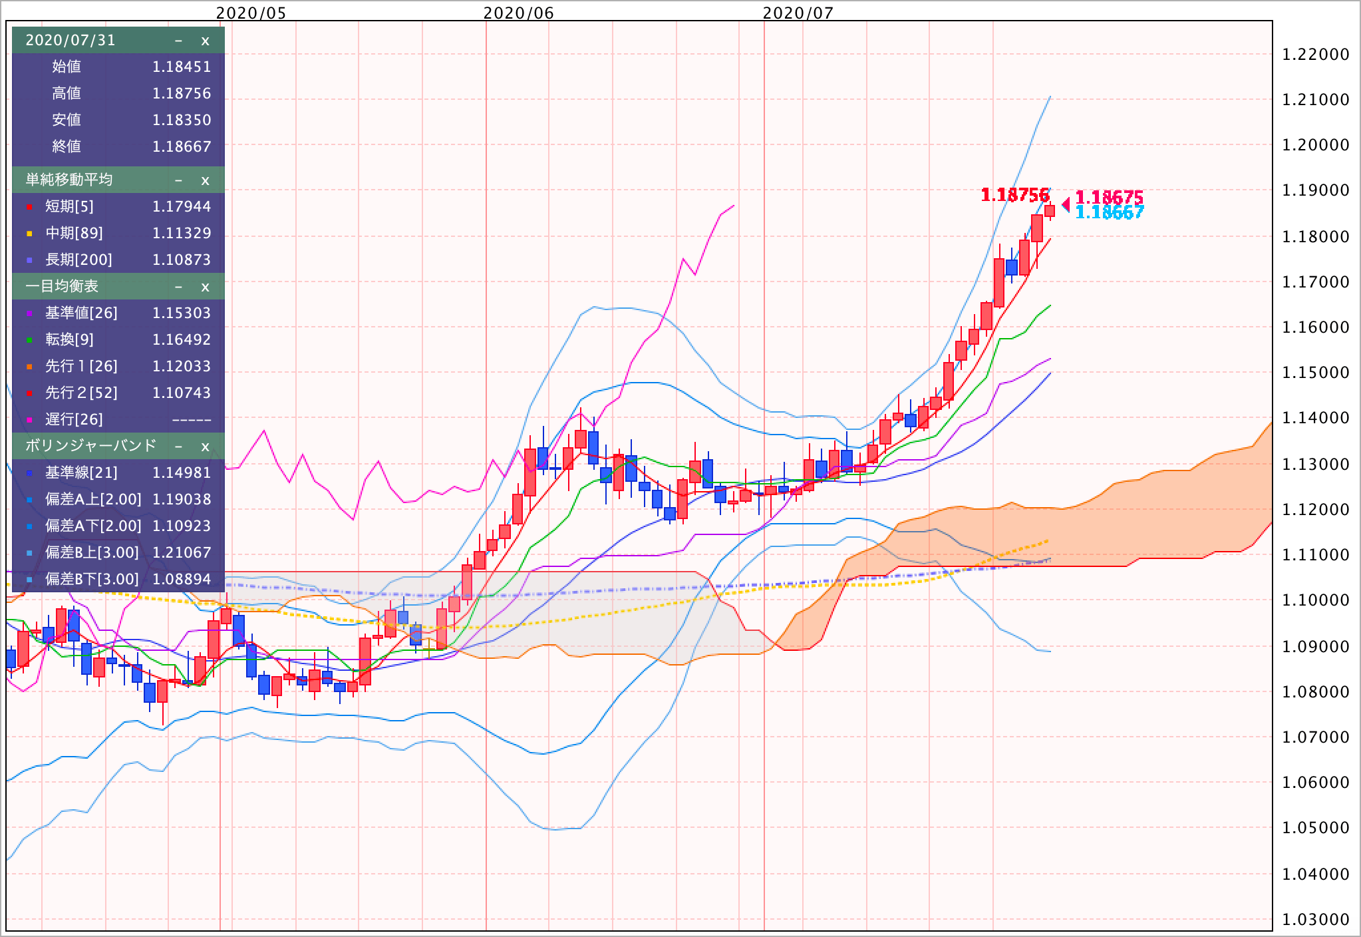Click the 転換[9] label
The image size is (1361, 937).
pos(69,340)
